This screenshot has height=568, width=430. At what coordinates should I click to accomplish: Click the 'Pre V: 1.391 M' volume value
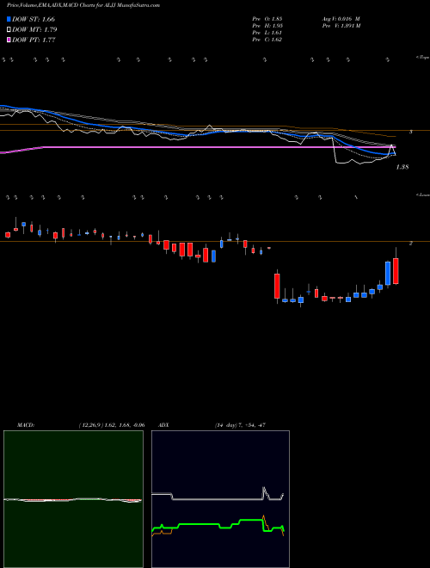pos(341,26)
